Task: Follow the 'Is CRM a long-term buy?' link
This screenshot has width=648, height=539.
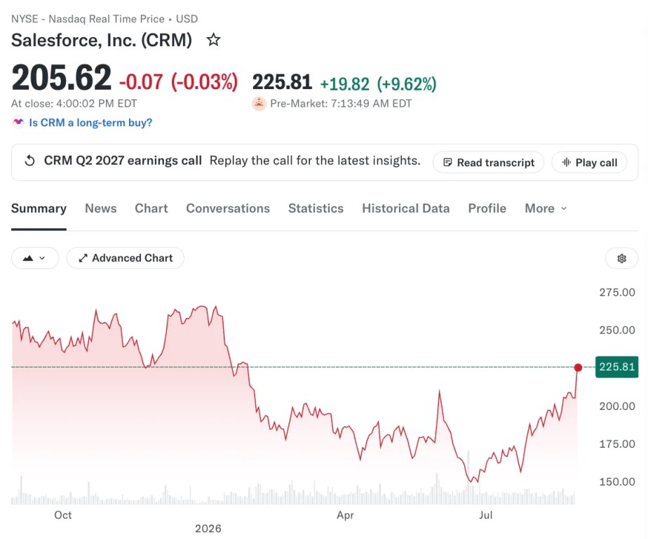Action: pyautogui.click(x=90, y=123)
